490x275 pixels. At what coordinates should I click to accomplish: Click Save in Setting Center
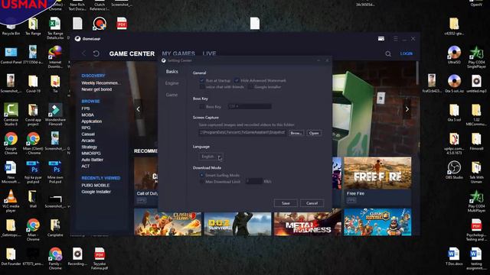click(x=286, y=203)
